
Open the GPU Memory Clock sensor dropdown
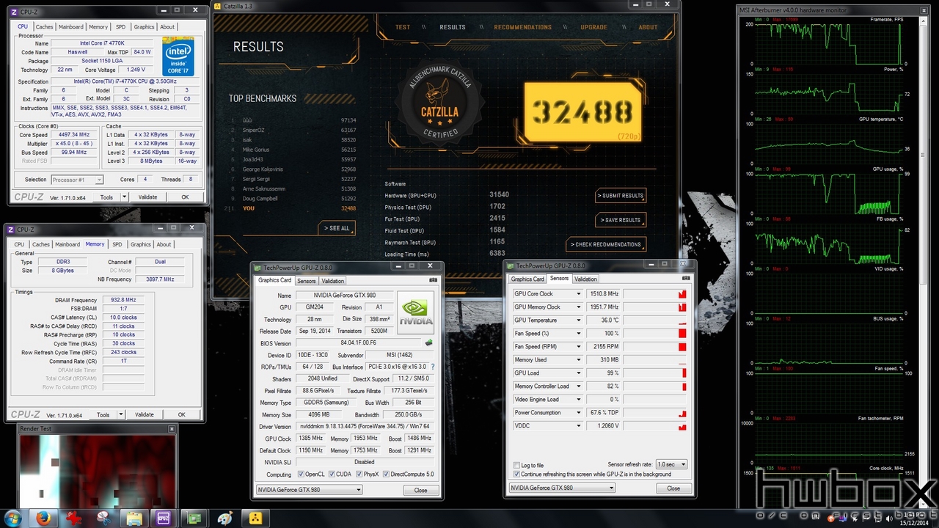coord(578,307)
